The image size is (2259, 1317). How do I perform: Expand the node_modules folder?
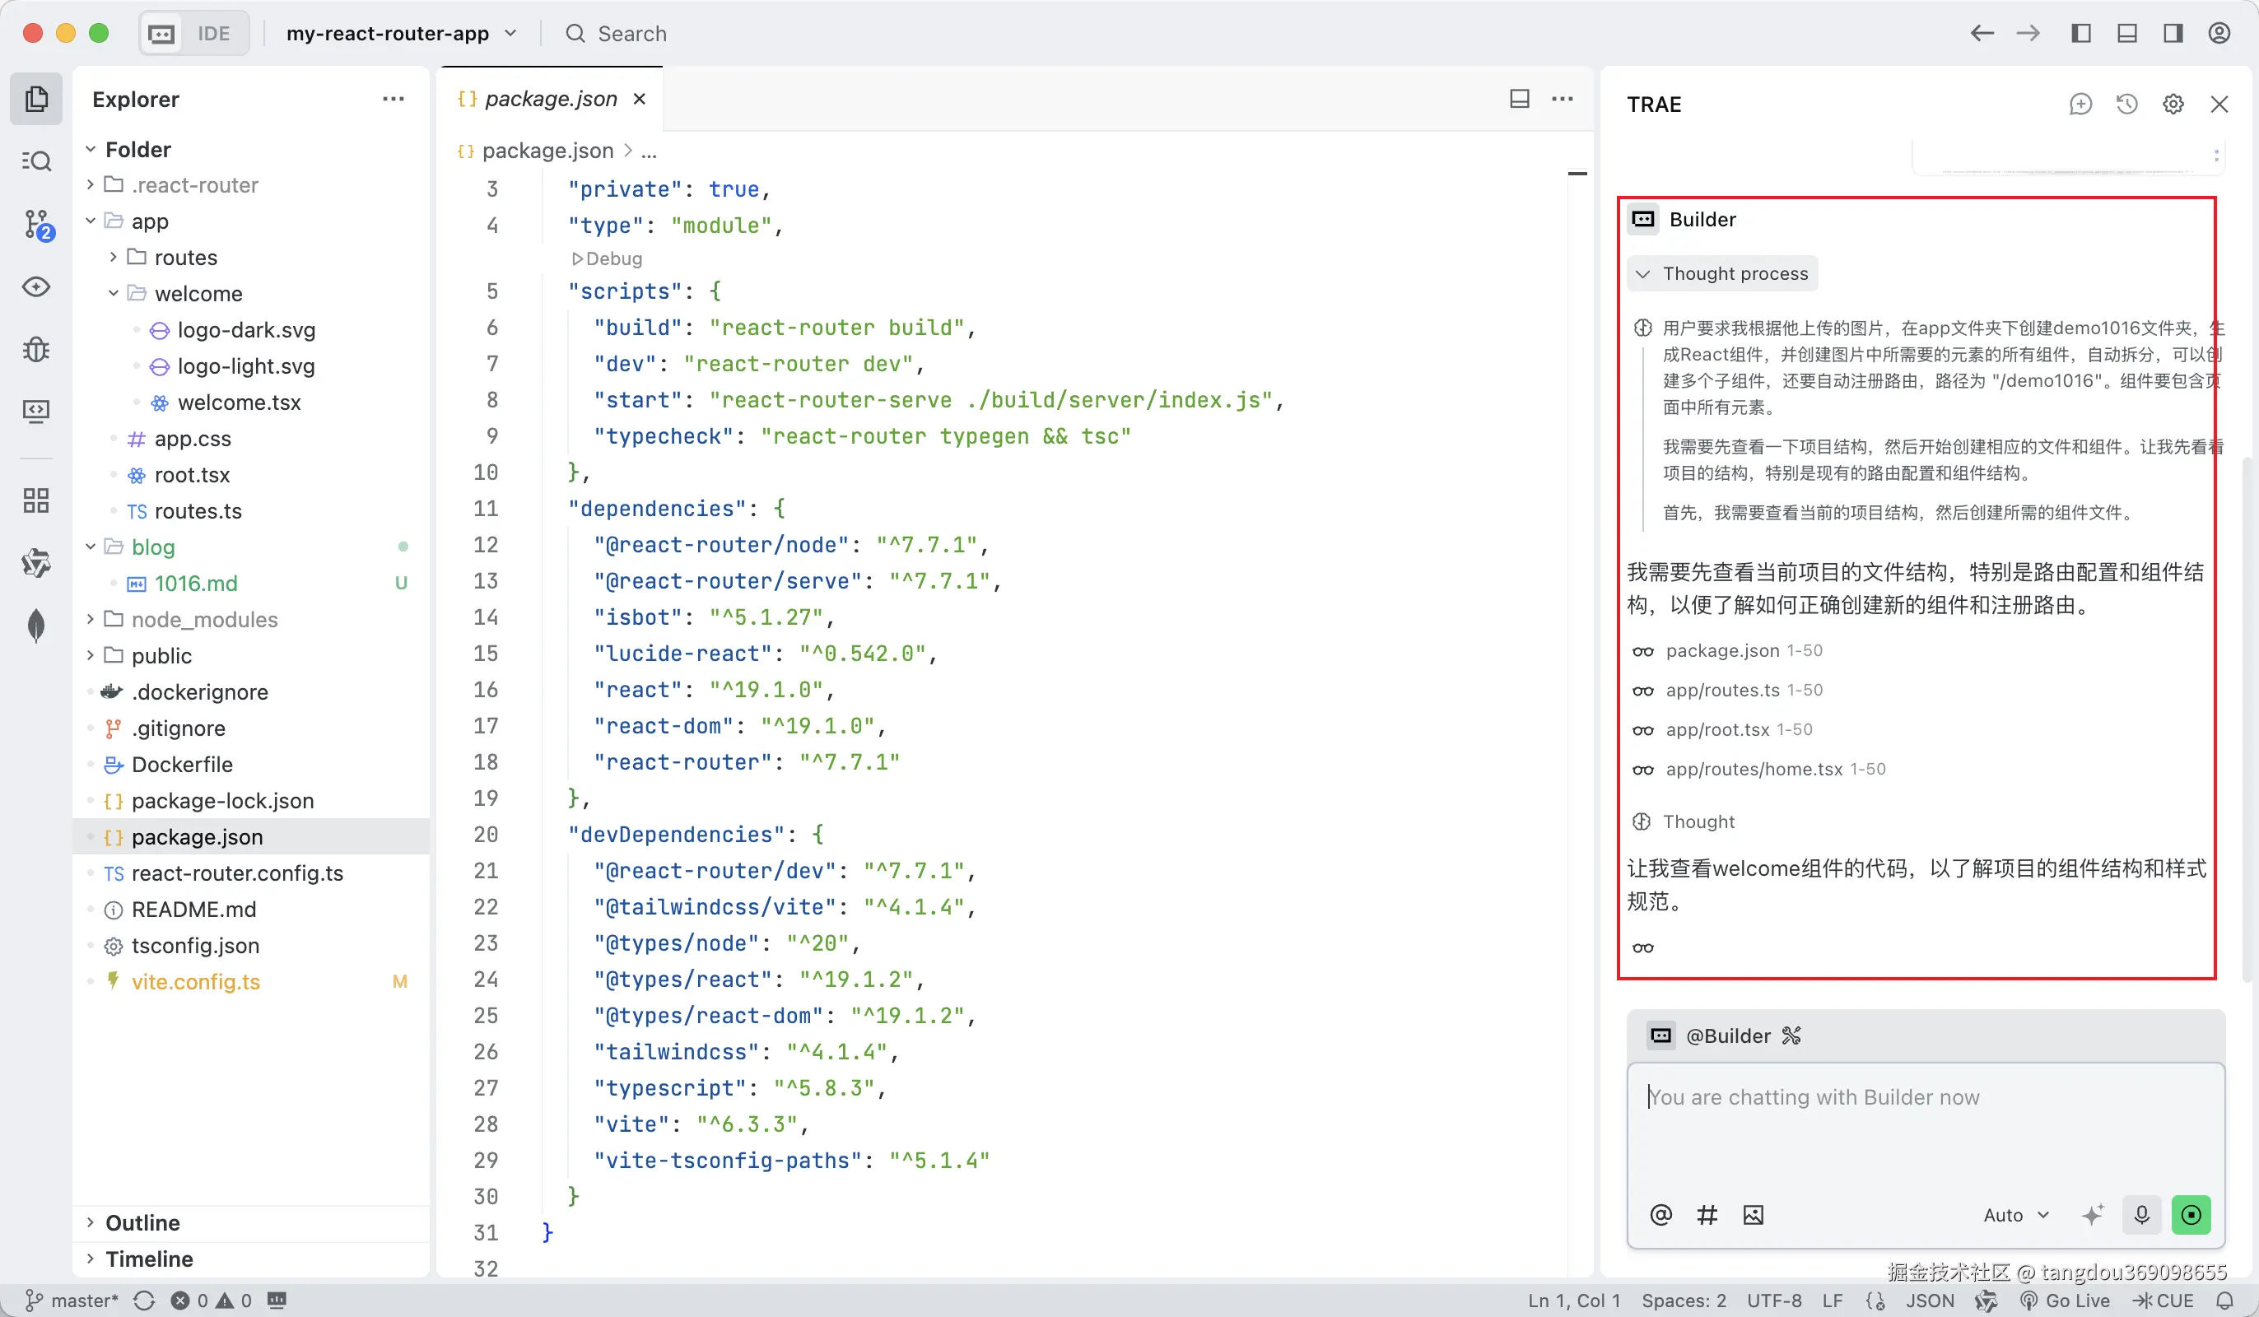coord(204,620)
